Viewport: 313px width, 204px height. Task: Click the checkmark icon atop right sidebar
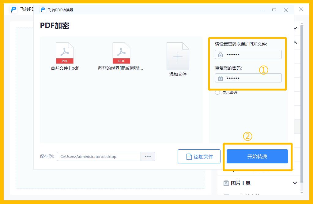[x=296, y=28]
